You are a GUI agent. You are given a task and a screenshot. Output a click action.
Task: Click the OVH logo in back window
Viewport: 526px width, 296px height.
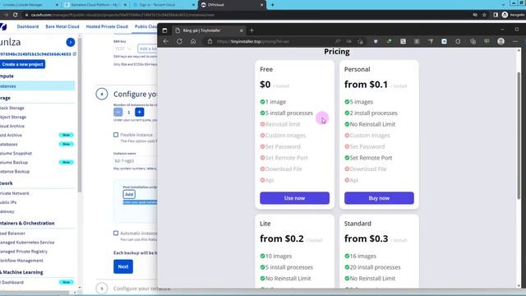(x=3, y=26)
